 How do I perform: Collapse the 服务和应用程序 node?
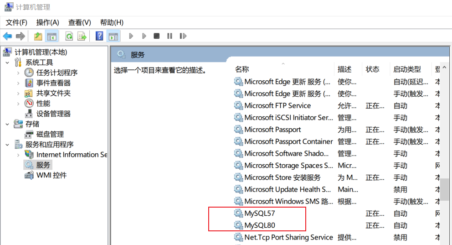click(7, 145)
